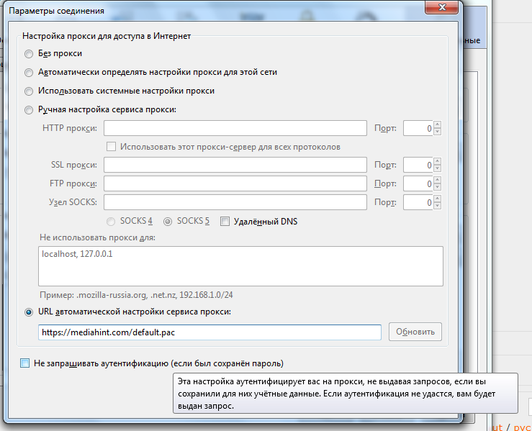Click the 'Обновить' button
The image size is (532, 431).
click(x=415, y=332)
